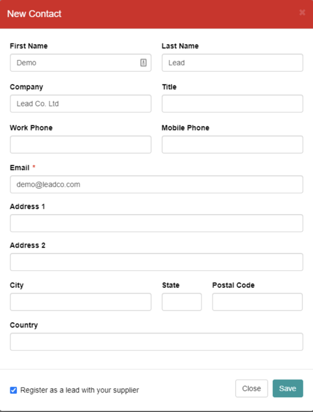This screenshot has height=412, width=313.
Task: Close the New Contact dialog with X icon
Action: click(302, 12)
